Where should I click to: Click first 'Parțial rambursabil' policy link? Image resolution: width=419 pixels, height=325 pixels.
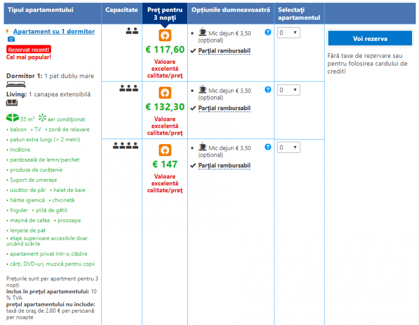point(224,51)
